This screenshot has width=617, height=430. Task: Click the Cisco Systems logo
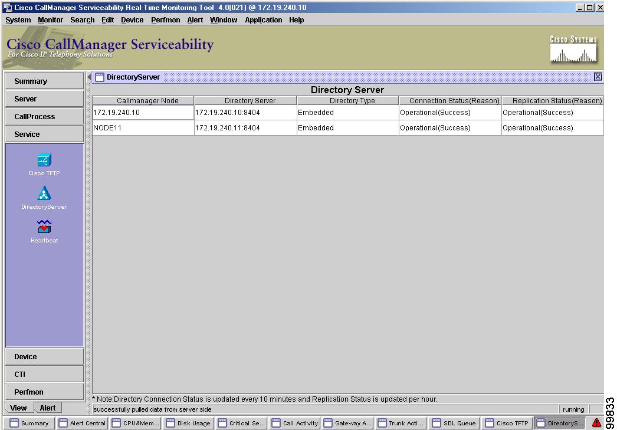pyautogui.click(x=573, y=49)
